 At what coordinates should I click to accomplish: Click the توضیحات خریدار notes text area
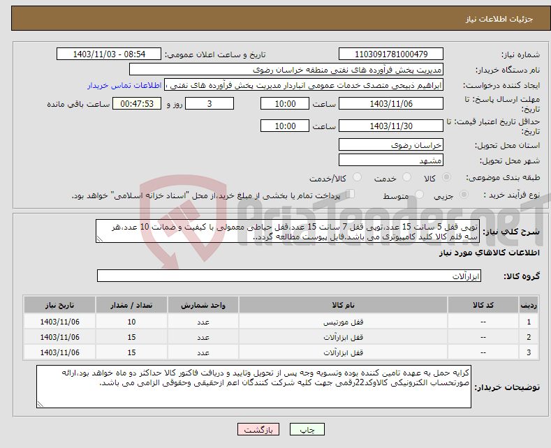(x=254, y=387)
